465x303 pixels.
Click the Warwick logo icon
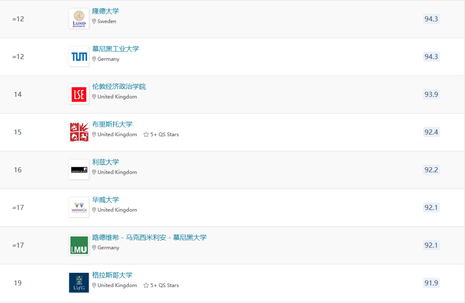coord(79,207)
